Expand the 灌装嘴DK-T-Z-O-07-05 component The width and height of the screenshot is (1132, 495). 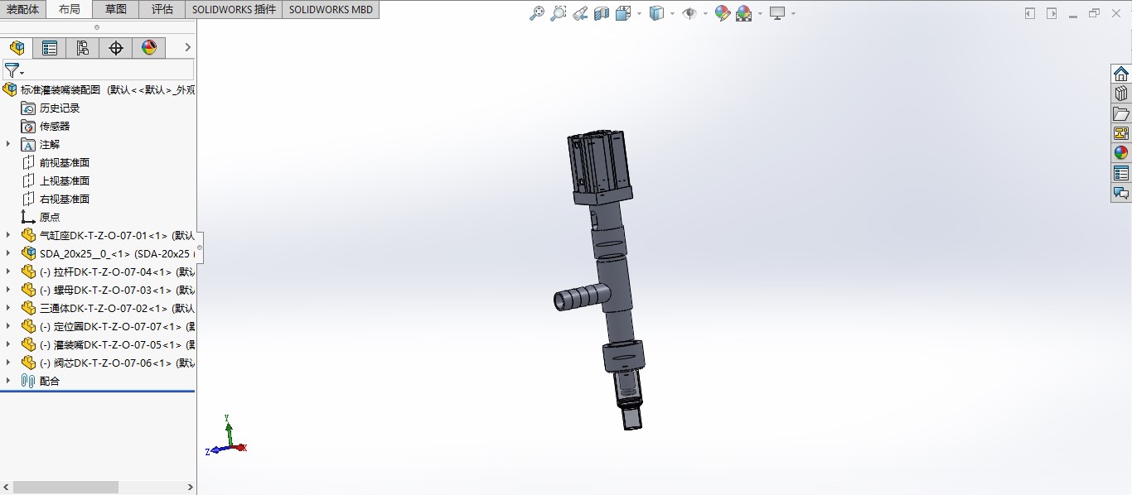(x=8, y=344)
